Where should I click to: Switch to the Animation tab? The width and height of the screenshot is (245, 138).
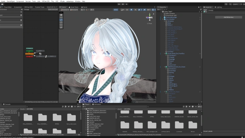tap(97, 104)
